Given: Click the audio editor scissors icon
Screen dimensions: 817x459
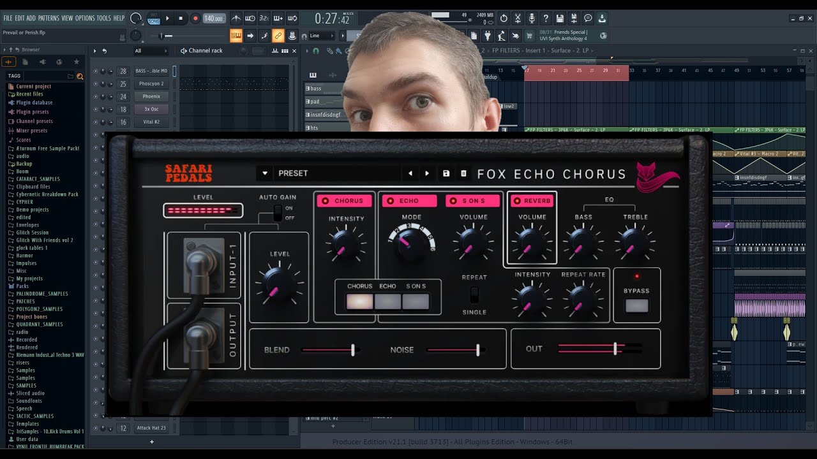Looking at the screenshot, I should [x=518, y=18].
